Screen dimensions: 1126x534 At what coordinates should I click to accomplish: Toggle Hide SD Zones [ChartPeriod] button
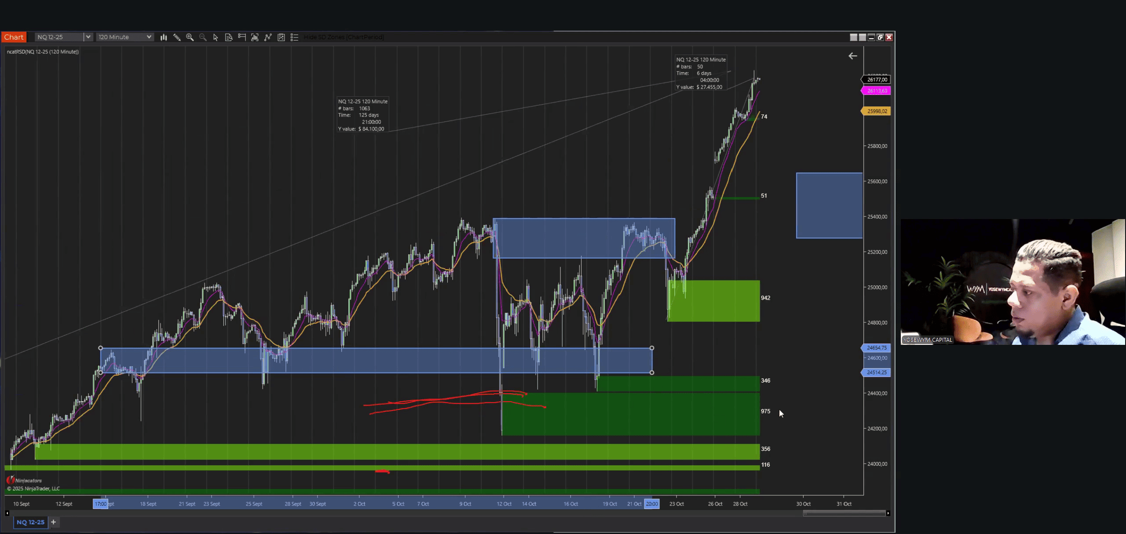pyautogui.click(x=344, y=37)
